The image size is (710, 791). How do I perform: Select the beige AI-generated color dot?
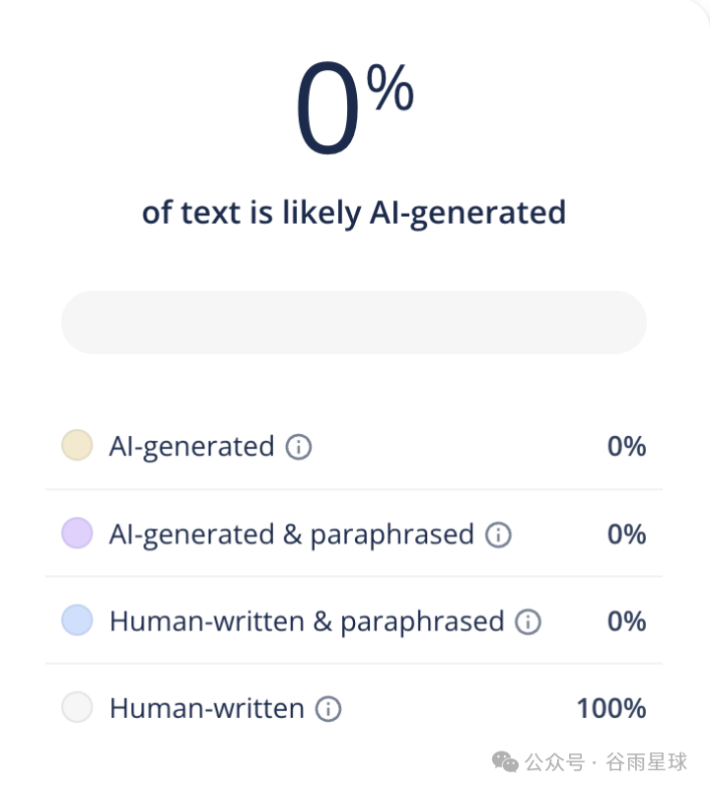click(x=77, y=445)
